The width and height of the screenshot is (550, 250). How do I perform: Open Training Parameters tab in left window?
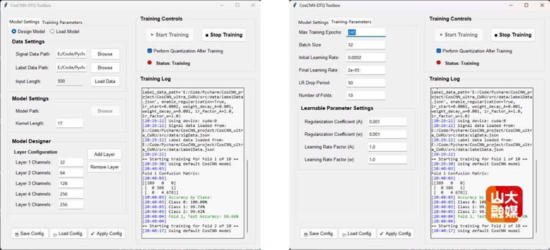click(62, 22)
